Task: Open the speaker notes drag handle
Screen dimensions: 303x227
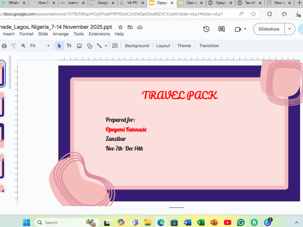Action: coord(176,208)
